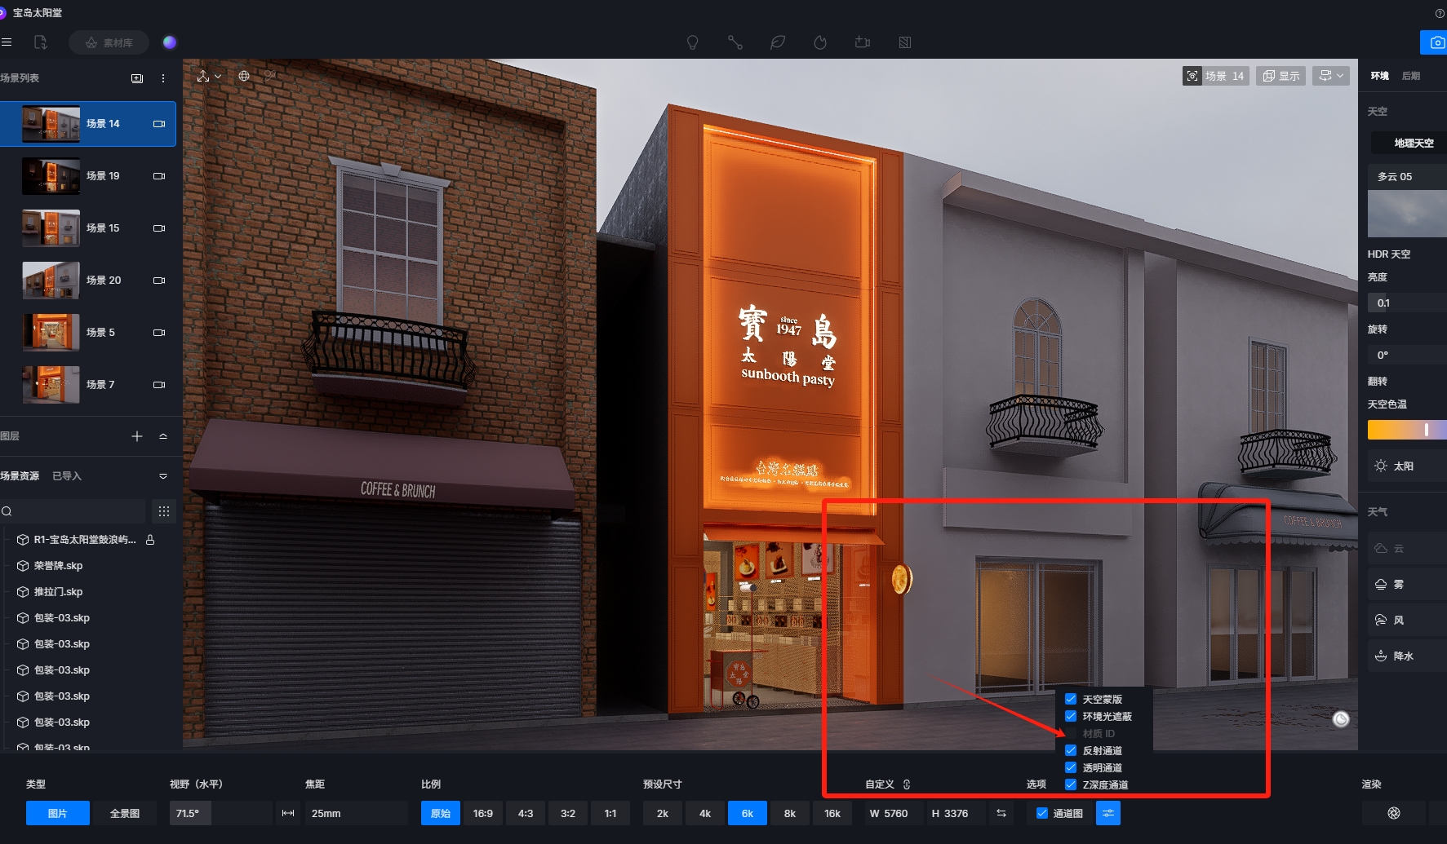Select the leaf vegetation tool icon

[778, 42]
